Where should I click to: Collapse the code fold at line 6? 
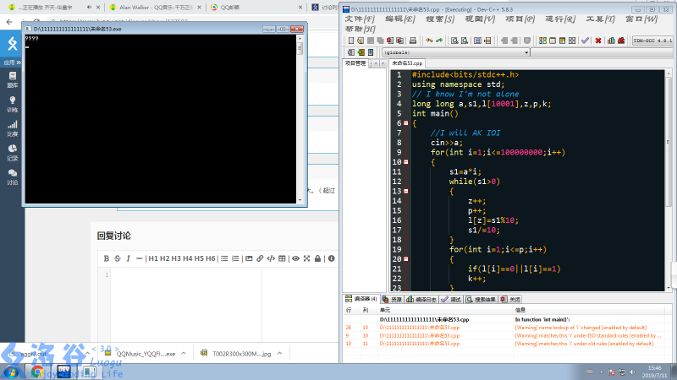click(405, 123)
